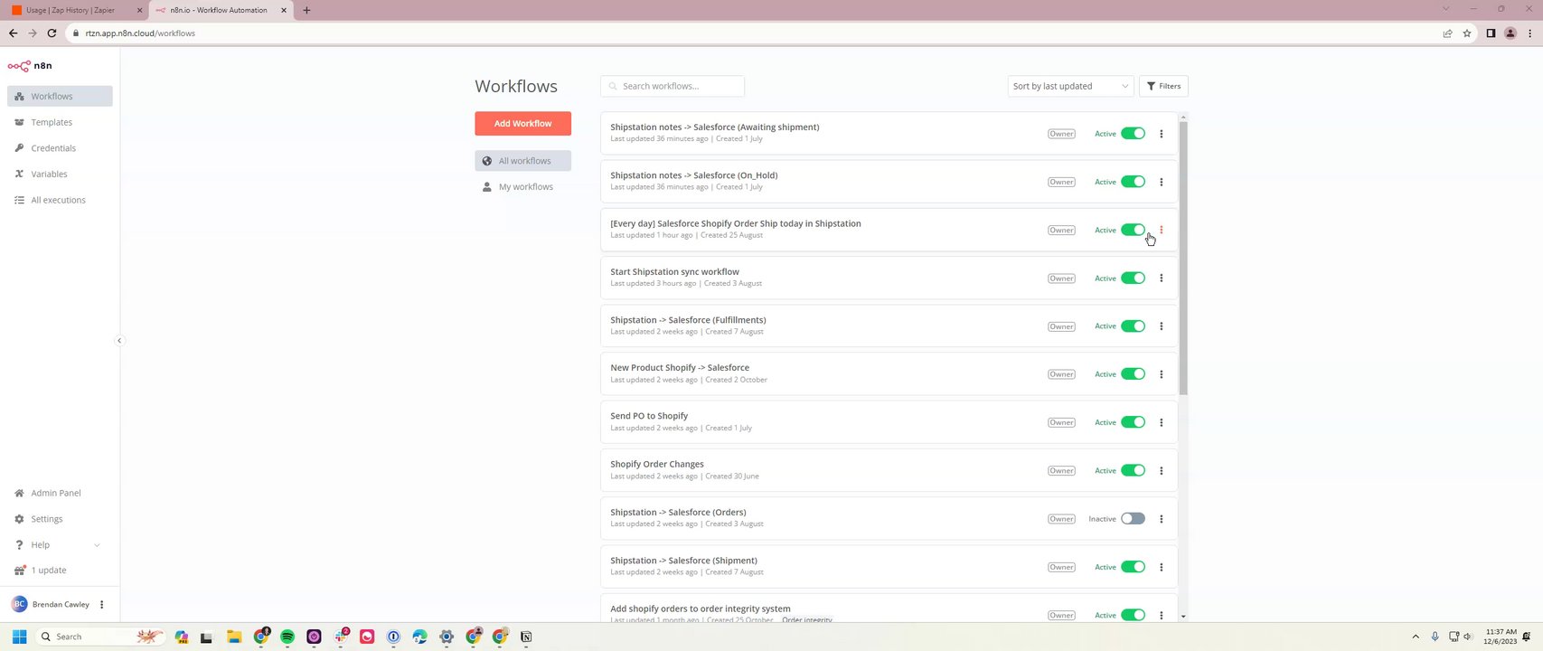Open actions menu for Awaiting shipment workflow

1162,134
